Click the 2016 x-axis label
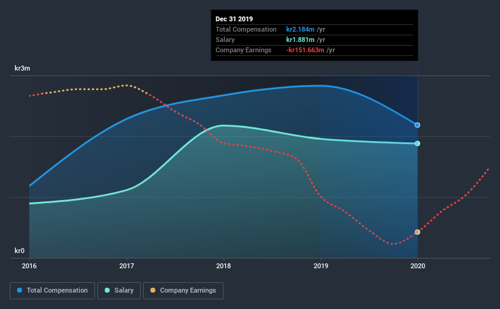500x309 pixels. pyautogui.click(x=29, y=266)
